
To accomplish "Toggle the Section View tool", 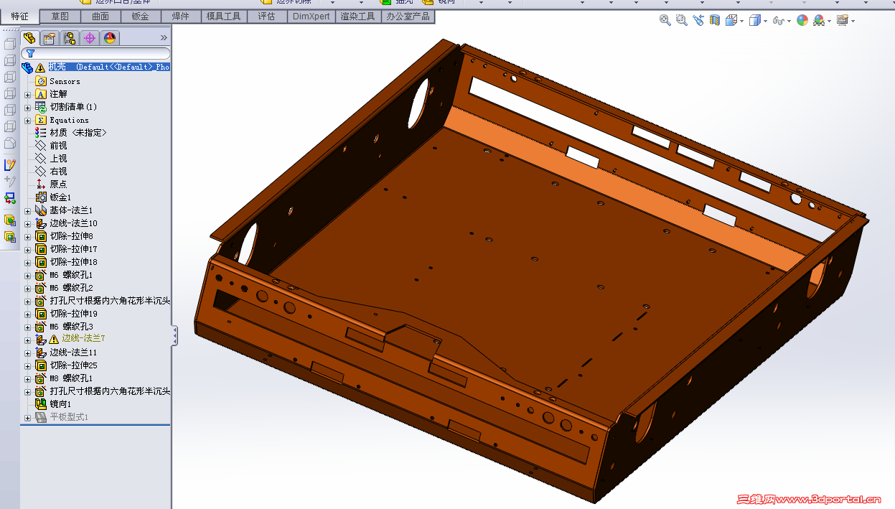I will click(x=714, y=21).
